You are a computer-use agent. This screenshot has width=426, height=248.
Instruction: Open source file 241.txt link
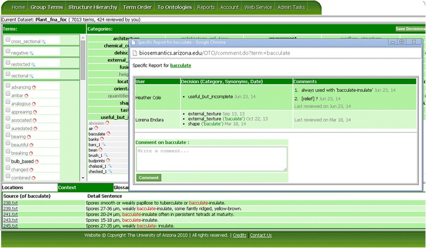(10, 214)
